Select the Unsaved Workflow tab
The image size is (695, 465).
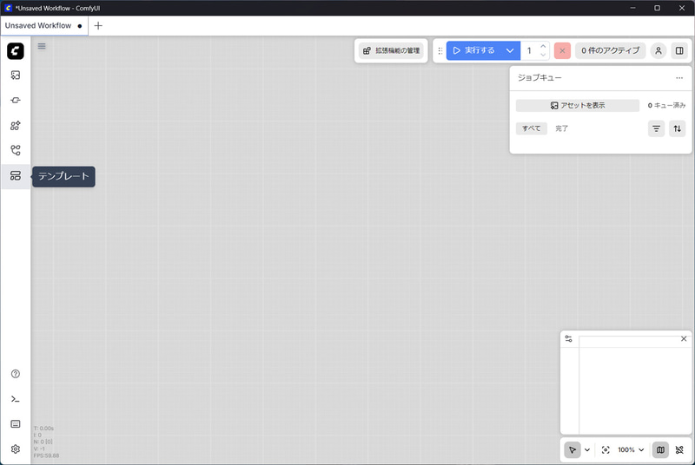[x=44, y=26]
